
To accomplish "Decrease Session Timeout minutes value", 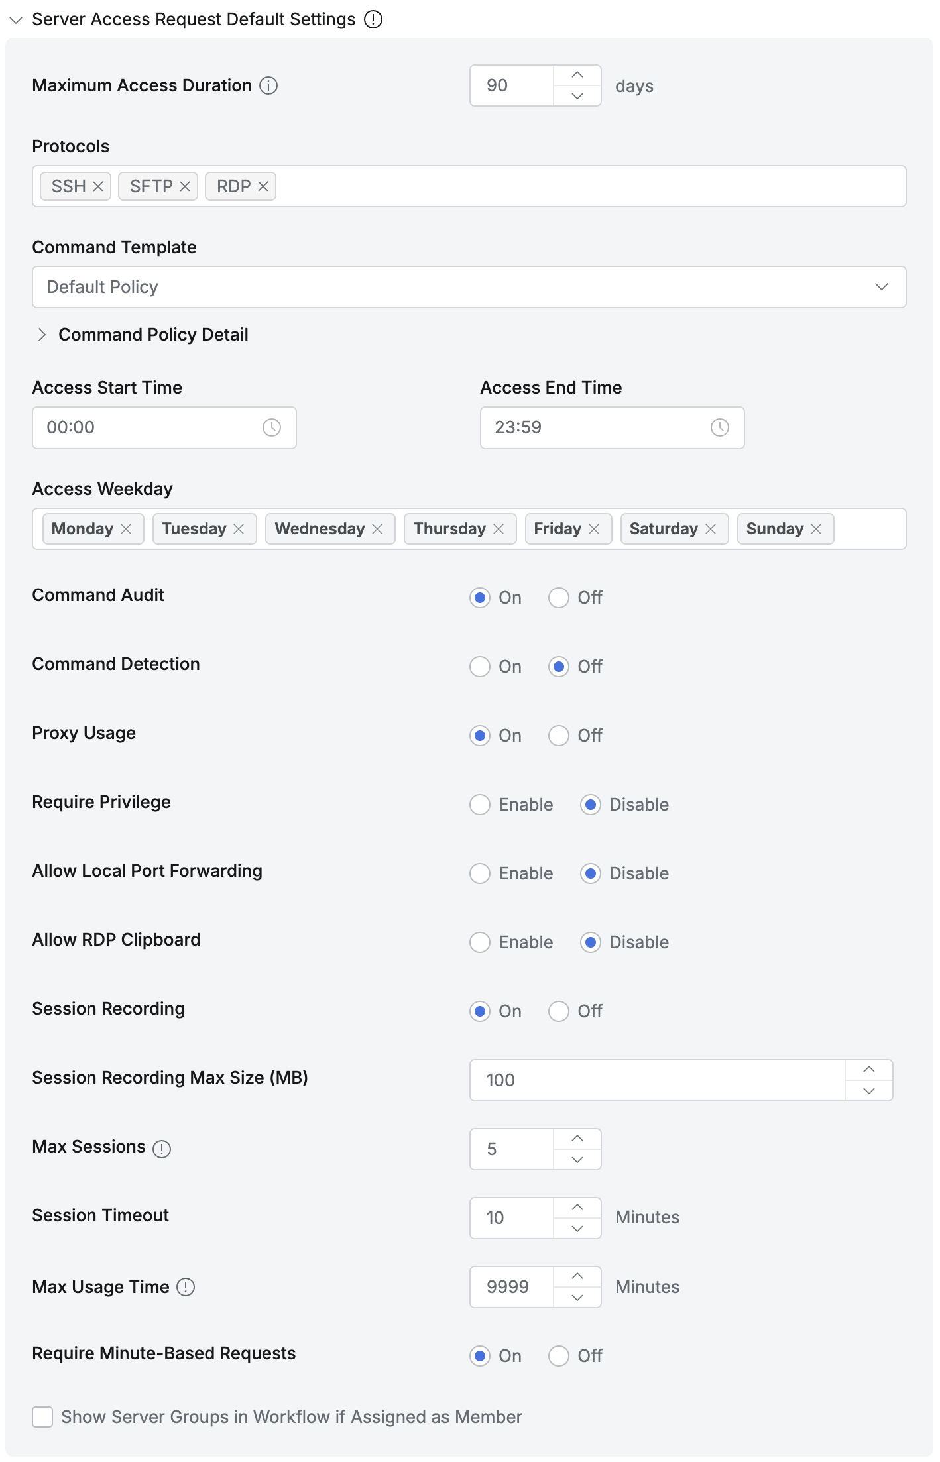I will tap(577, 1229).
